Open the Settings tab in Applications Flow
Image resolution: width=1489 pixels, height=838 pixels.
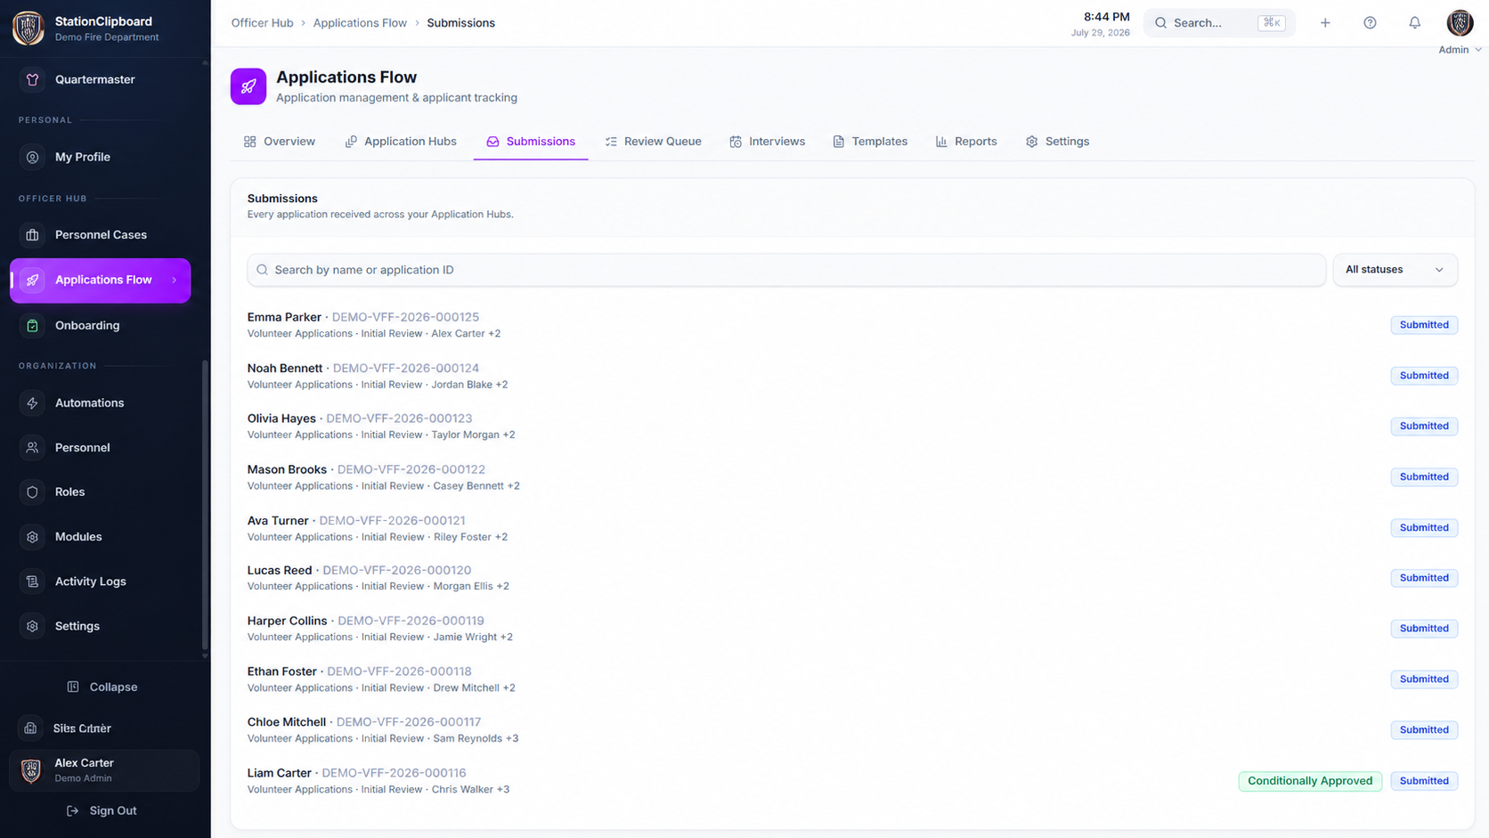pyautogui.click(x=1057, y=142)
